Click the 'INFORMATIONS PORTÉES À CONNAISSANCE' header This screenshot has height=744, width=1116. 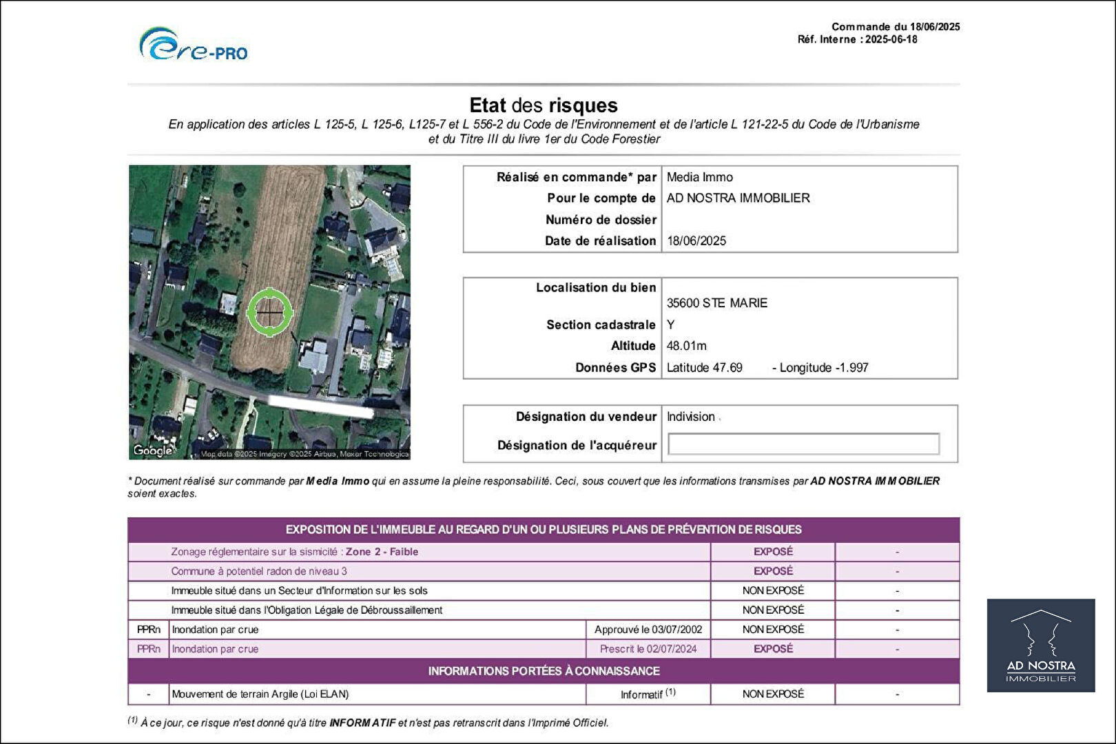544,671
